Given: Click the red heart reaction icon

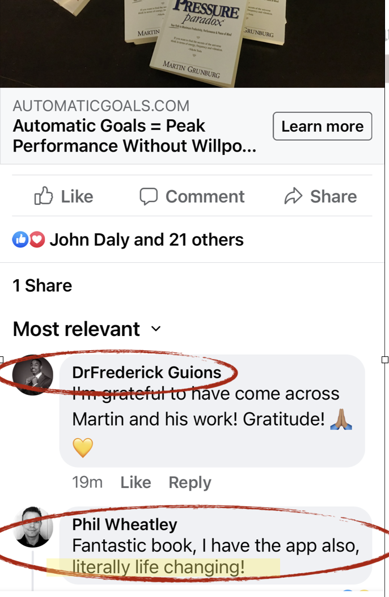Looking at the screenshot, I should 37,239.
